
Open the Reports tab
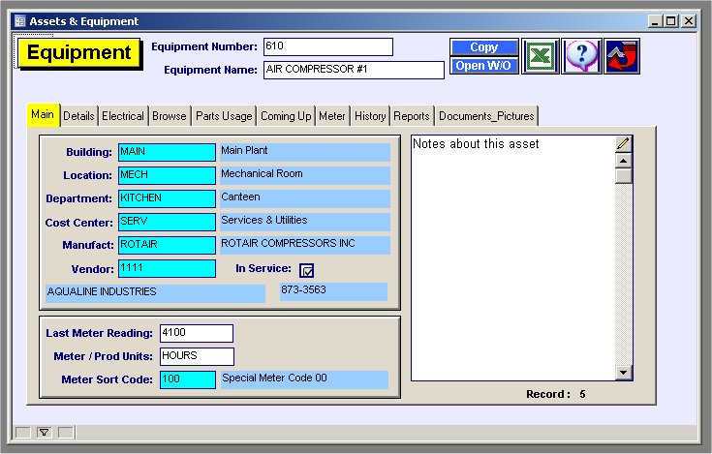[x=412, y=116]
